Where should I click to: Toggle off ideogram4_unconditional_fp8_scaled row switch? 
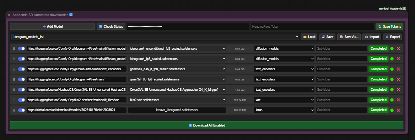(21, 49)
